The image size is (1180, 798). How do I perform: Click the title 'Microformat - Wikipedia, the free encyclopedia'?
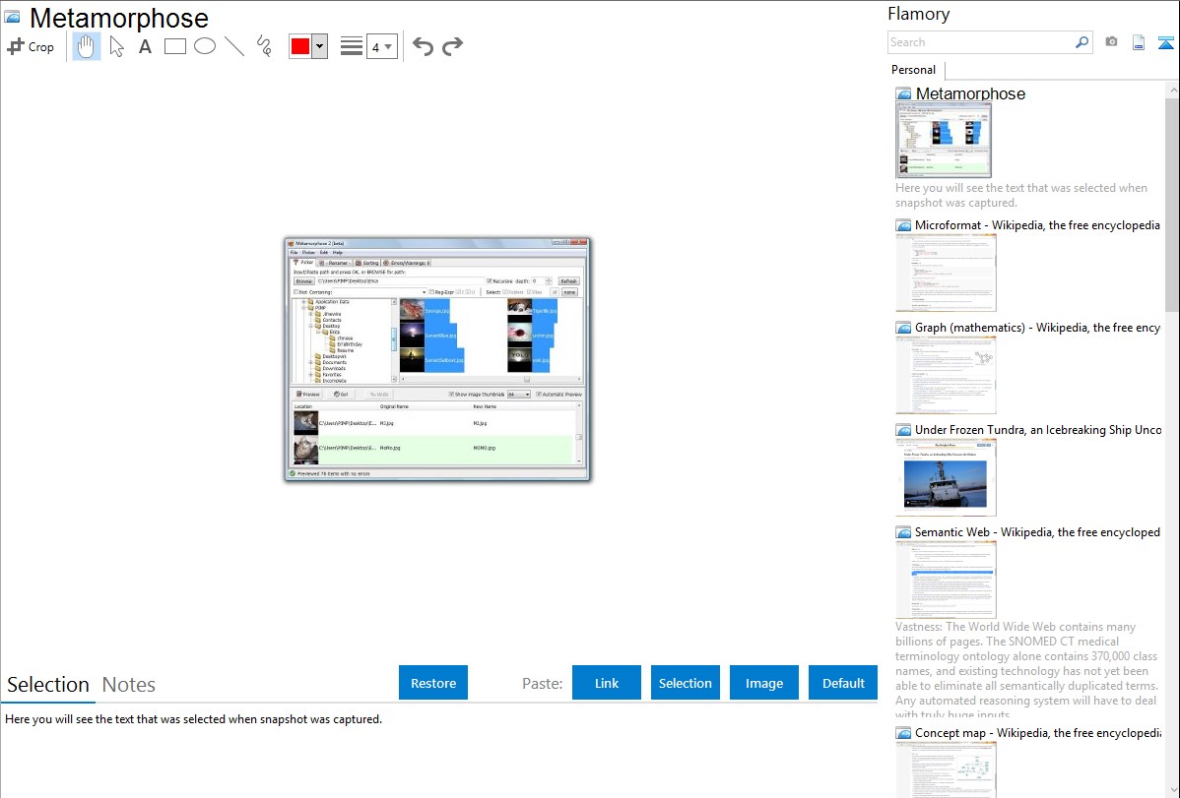1038,225
